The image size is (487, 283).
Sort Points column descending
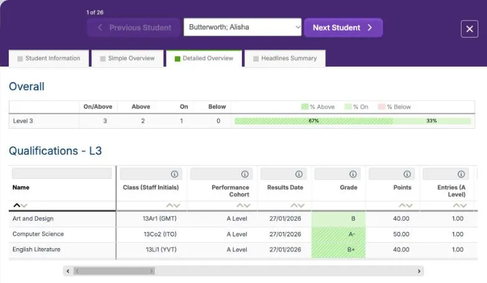409,205
